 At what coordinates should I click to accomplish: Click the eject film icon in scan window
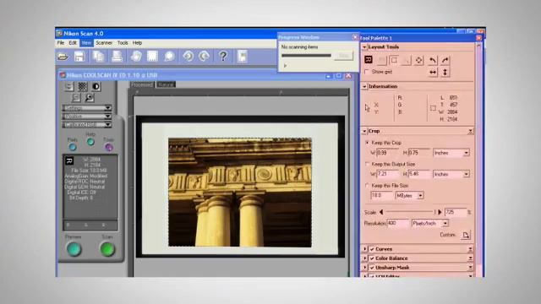point(69,86)
